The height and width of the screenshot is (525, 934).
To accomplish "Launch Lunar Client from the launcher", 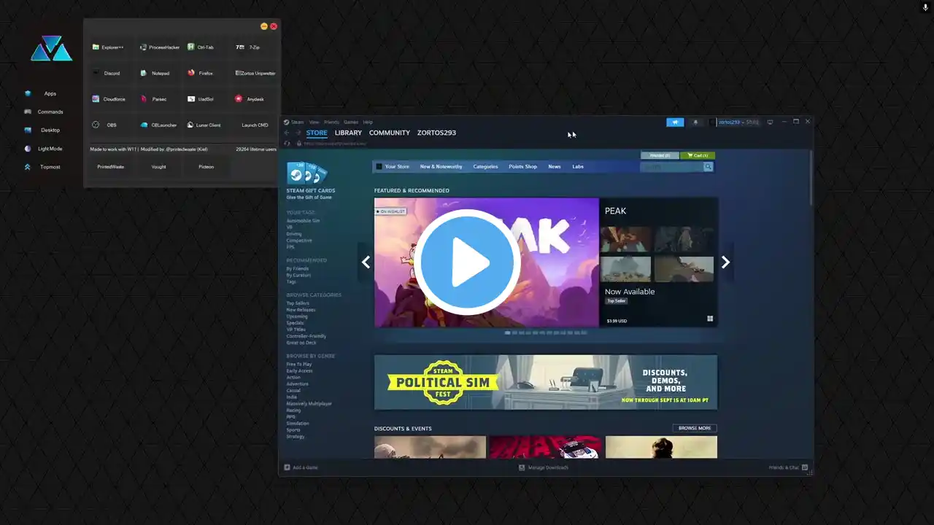I will click(x=207, y=125).
